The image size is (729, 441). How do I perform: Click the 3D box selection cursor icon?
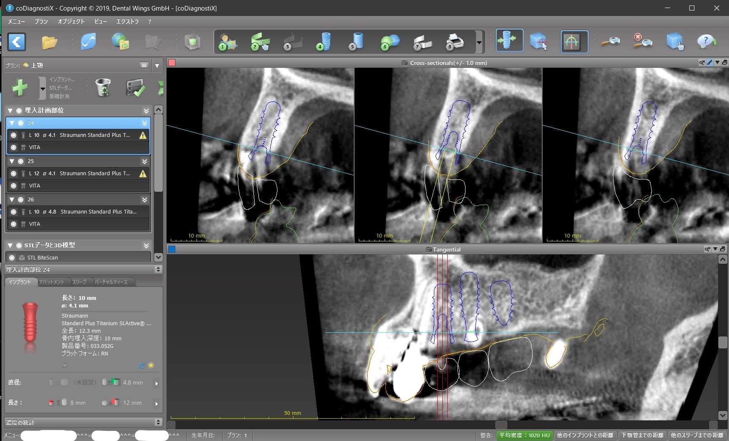pyautogui.click(x=538, y=42)
